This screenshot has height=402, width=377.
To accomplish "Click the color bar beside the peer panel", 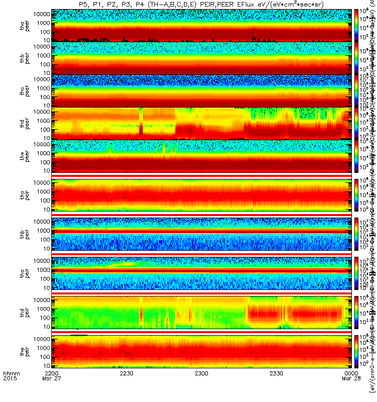I will [356, 156].
